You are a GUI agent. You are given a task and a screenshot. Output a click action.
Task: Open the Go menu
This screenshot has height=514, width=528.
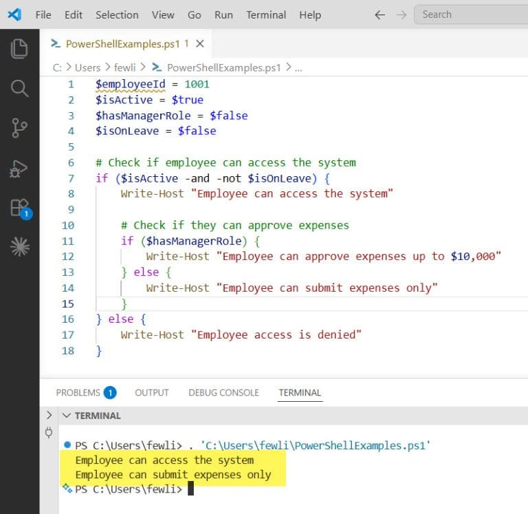(195, 15)
